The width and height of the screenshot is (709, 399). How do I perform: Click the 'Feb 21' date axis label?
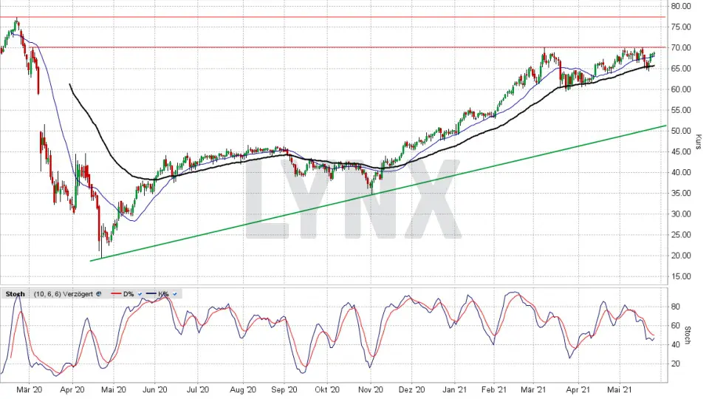(494, 389)
